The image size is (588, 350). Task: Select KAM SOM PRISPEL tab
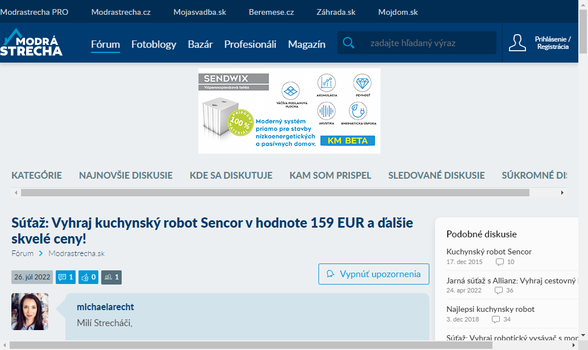click(330, 175)
